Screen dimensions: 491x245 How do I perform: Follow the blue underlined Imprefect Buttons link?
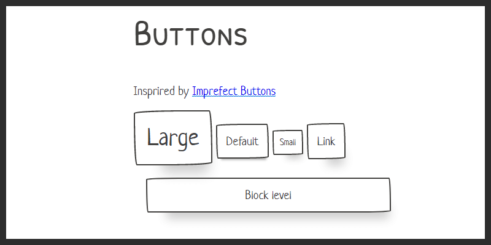pos(234,91)
